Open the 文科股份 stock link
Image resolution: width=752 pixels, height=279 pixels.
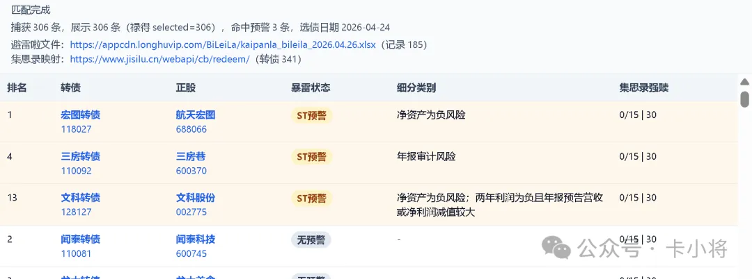[x=196, y=198]
